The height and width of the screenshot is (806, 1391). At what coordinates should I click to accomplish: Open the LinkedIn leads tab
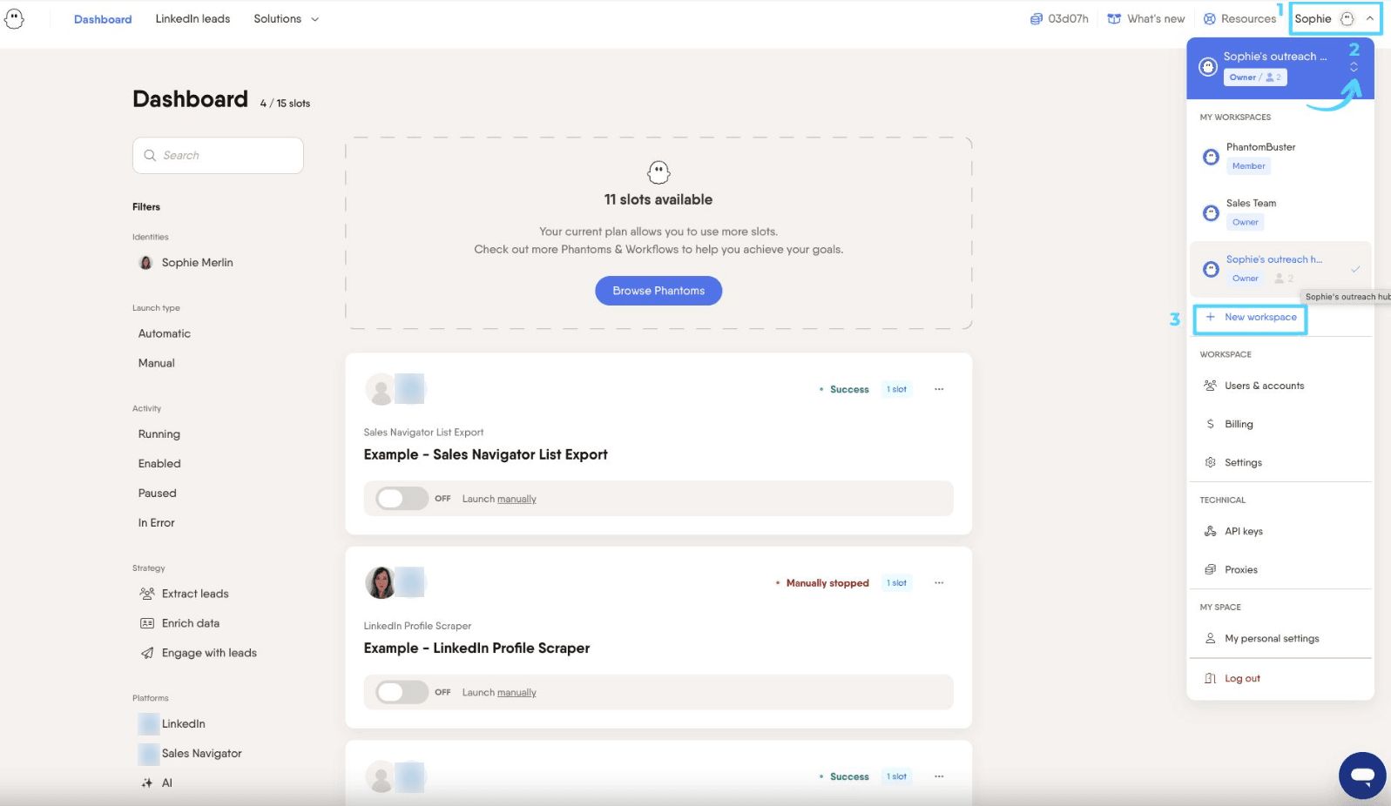coord(192,19)
